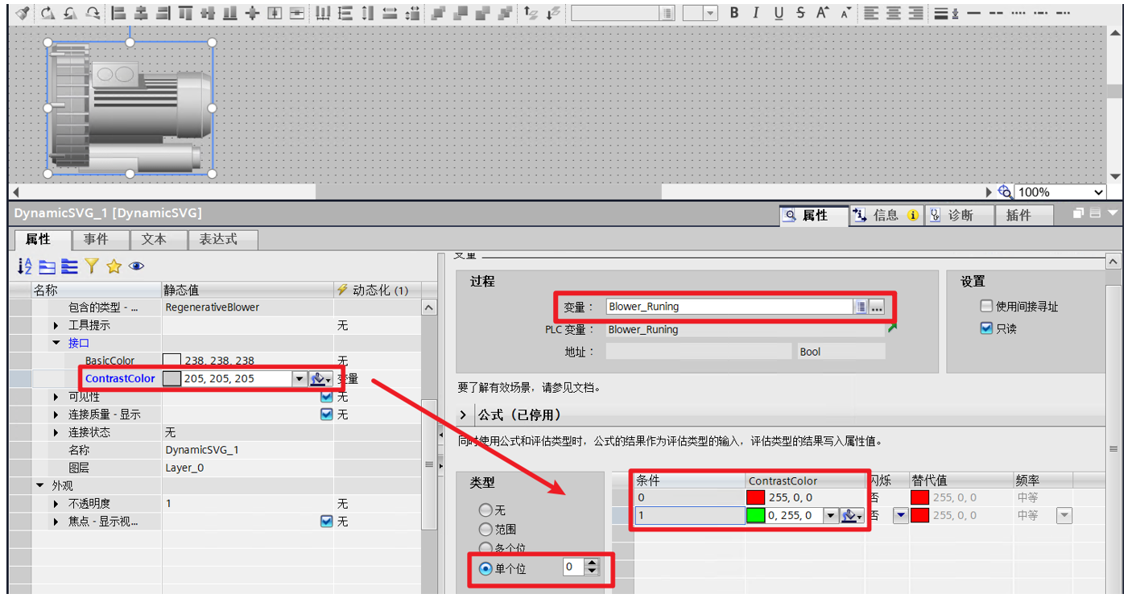Toggle the 只读 checkbox
This screenshot has width=1132, height=598.
(x=986, y=328)
